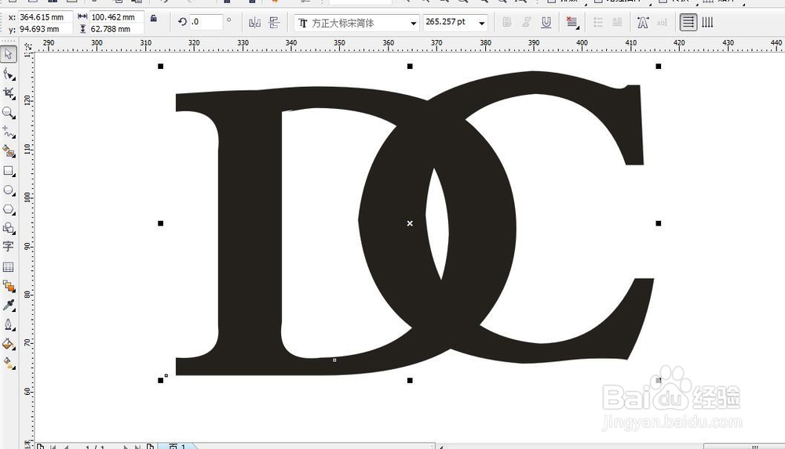Select the Smart Fill tool
Image resolution: width=785 pixels, height=449 pixels.
pos(9,151)
